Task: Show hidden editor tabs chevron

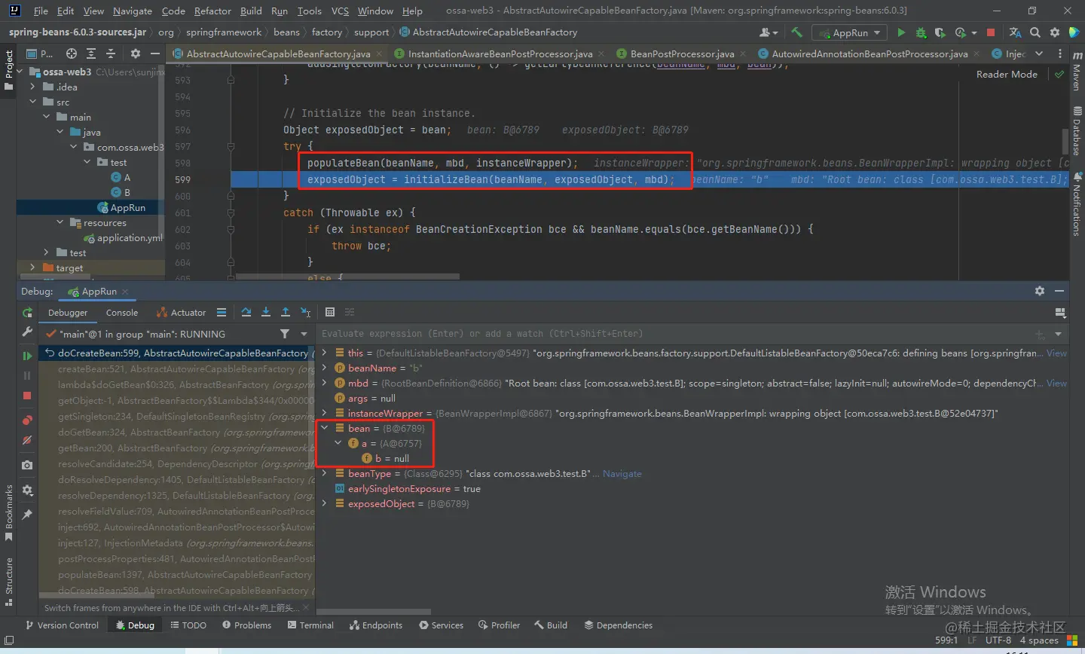Action: [x=1039, y=53]
